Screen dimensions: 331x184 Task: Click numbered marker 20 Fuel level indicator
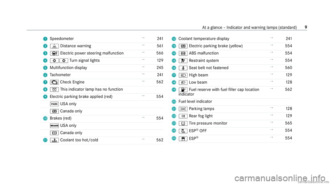174,101
